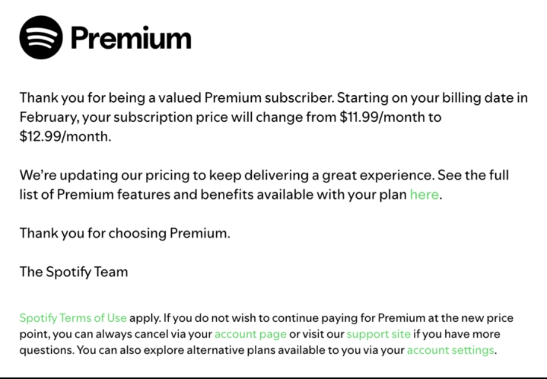Follow the 'account page' link
This screenshot has width=547, height=379.
click(x=250, y=334)
